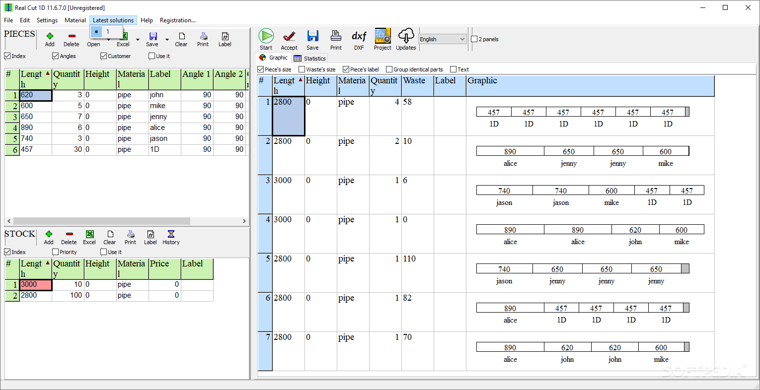Click the Graphic tab pie chart icon

(x=263, y=58)
